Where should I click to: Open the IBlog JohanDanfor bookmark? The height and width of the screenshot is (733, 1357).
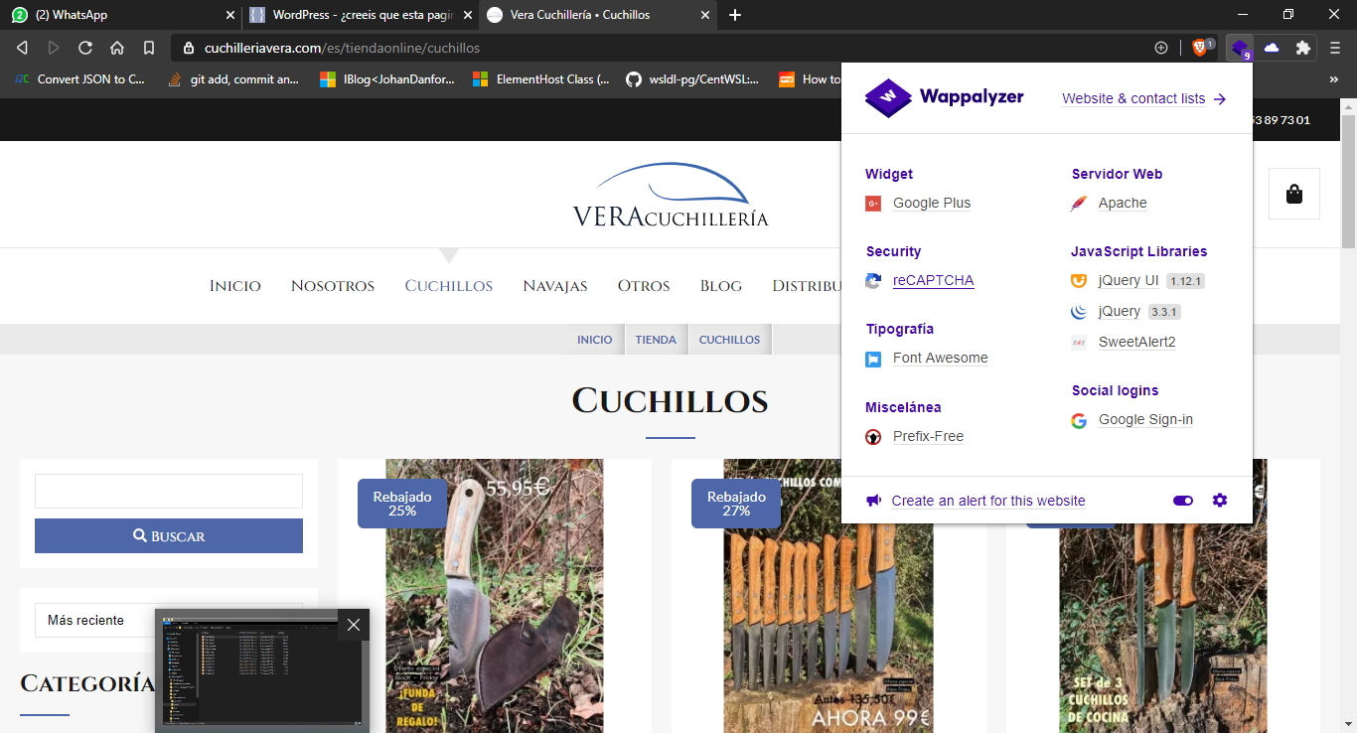(387, 79)
